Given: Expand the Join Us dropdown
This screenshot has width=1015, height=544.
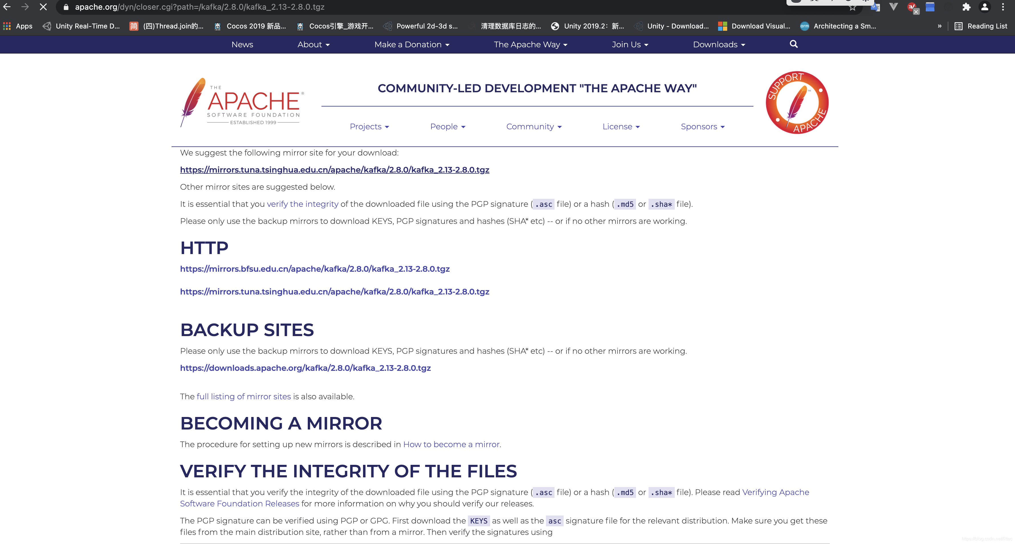Looking at the screenshot, I should (x=630, y=44).
